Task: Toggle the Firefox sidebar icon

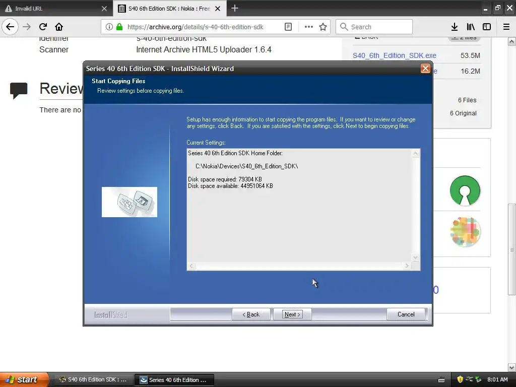Action: click(x=487, y=27)
